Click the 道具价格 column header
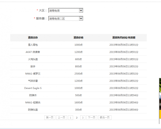This screenshot has width=161, height=129. coord(78,37)
